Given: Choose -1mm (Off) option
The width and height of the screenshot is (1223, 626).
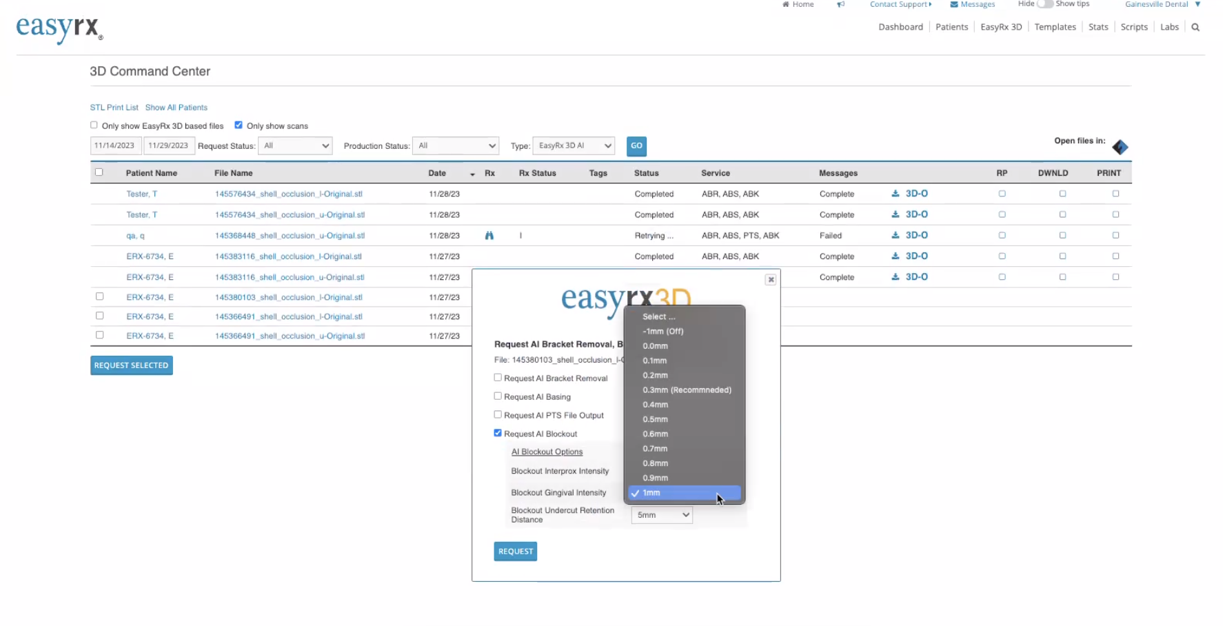Looking at the screenshot, I should point(685,332).
